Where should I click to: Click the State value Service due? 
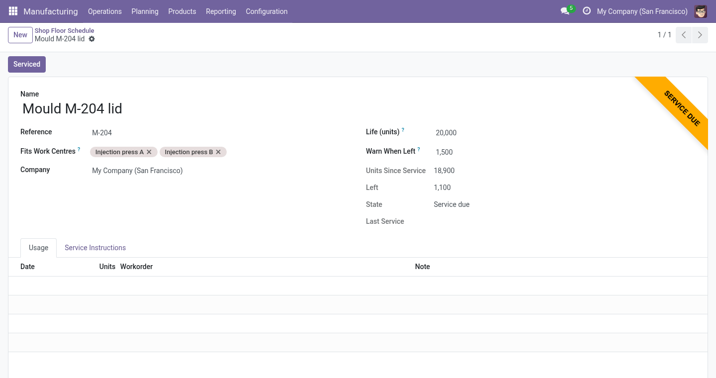pyautogui.click(x=451, y=204)
